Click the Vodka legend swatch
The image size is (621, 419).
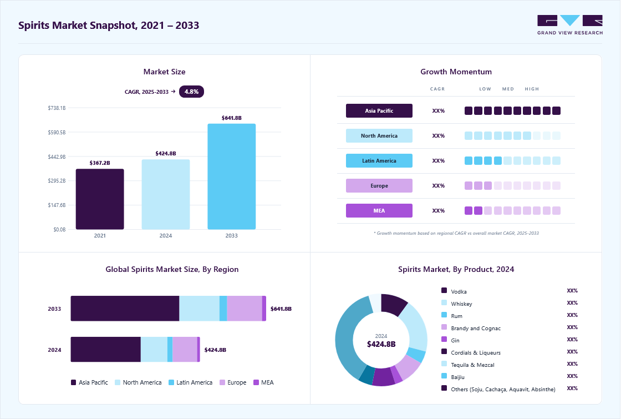pyautogui.click(x=444, y=291)
